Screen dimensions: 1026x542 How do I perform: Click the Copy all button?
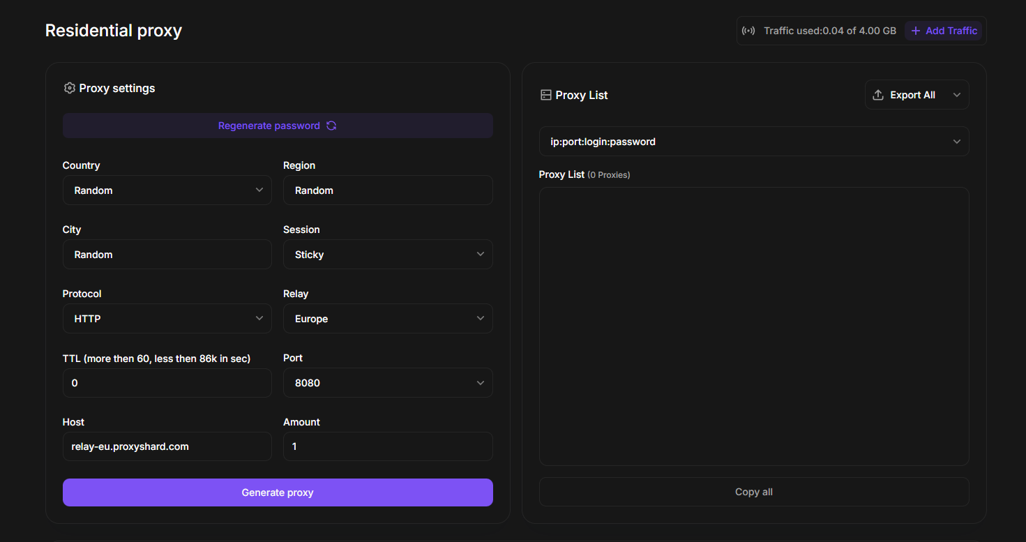(x=753, y=492)
